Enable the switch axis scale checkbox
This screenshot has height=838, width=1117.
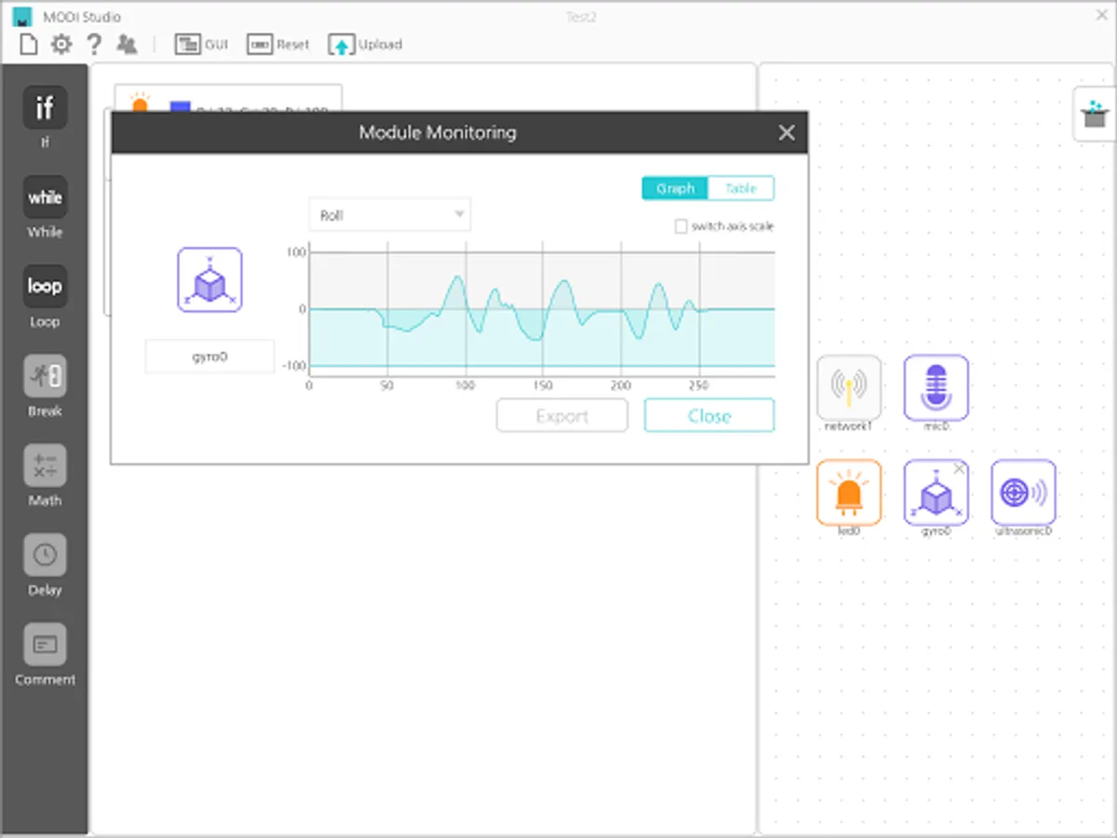point(681,226)
